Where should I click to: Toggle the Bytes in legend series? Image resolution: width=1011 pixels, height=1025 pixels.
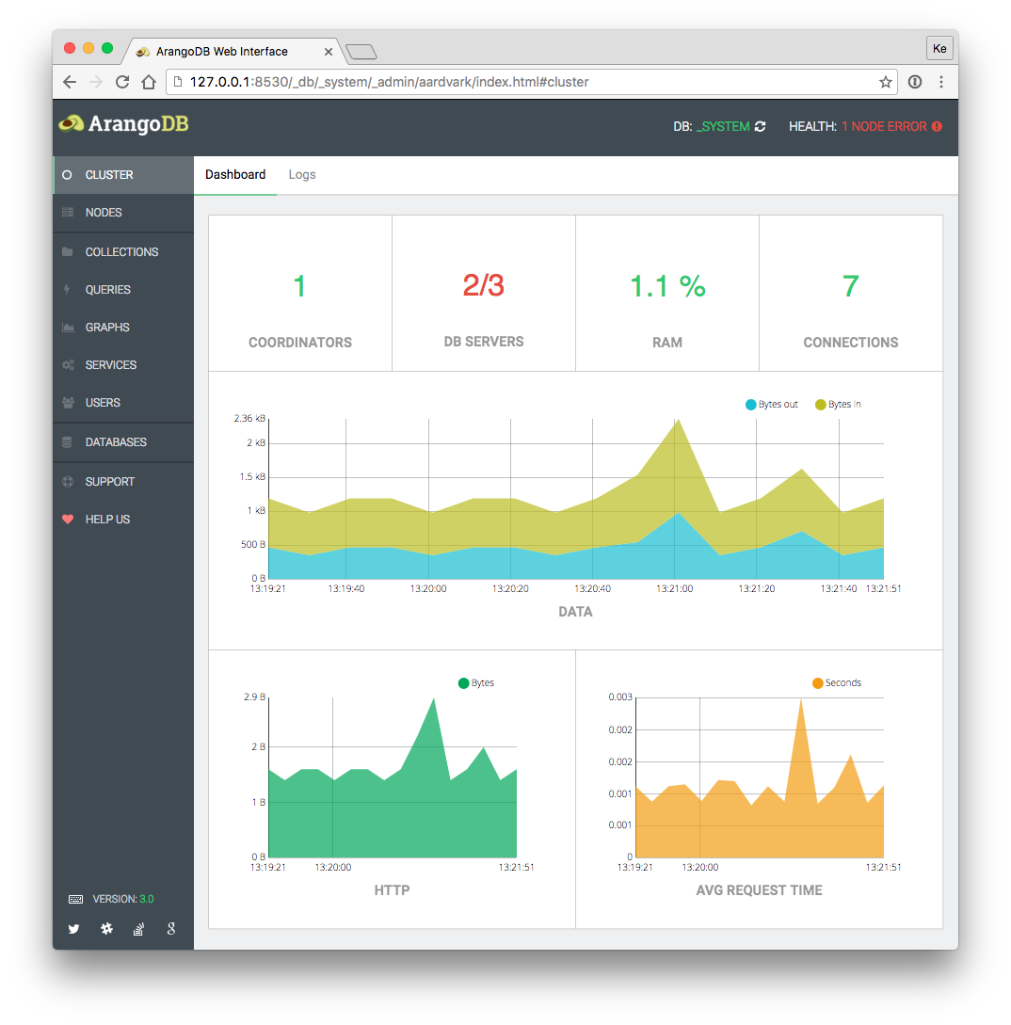839,405
